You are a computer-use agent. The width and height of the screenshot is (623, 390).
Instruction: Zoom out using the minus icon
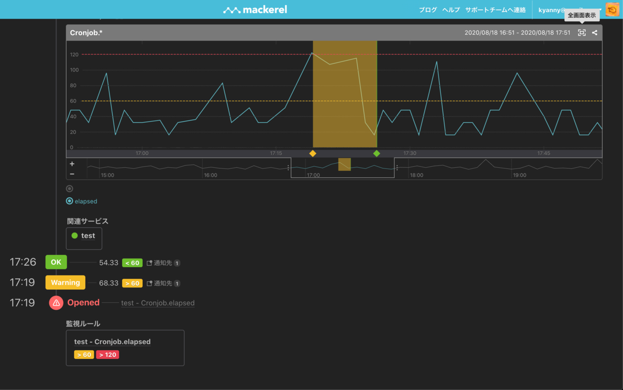point(72,174)
